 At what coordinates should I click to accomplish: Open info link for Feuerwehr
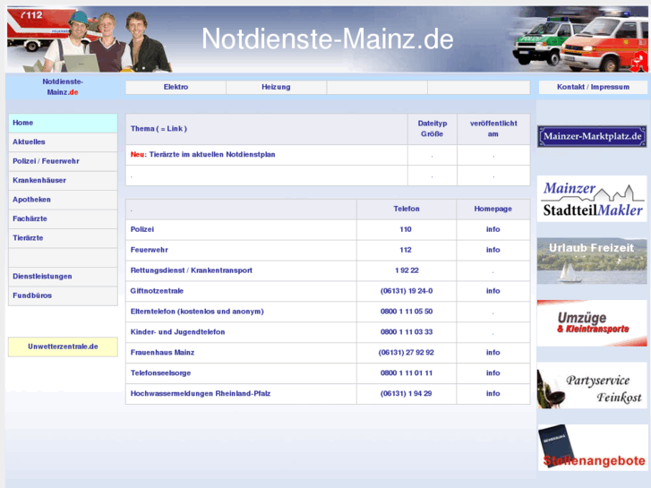point(493,250)
